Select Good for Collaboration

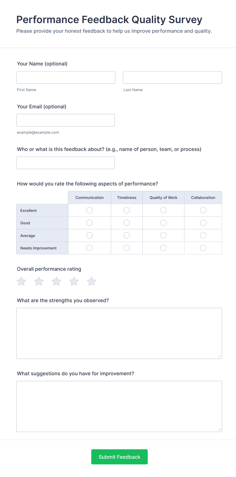coord(203,223)
